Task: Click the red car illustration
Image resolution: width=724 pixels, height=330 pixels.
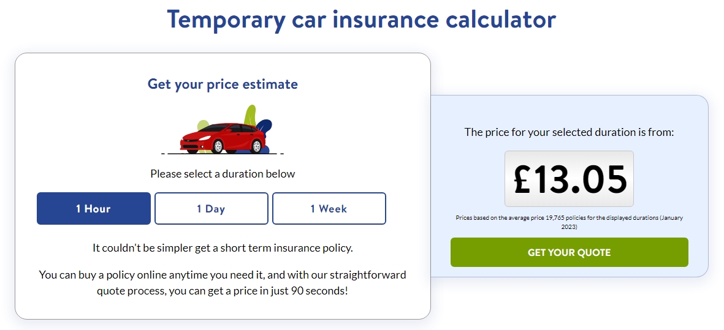Action: point(223,138)
